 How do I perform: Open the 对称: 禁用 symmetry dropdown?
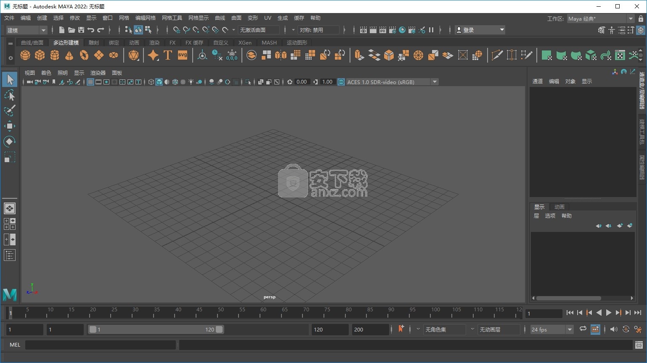(318, 30)
